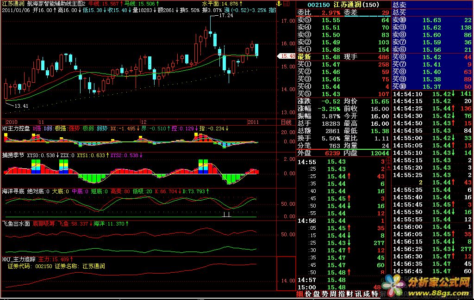Click the 底部吸筹 label in 飞鱼出水面 panel
The width and height of the screenshot is (474, 300).
coord(44,224)
